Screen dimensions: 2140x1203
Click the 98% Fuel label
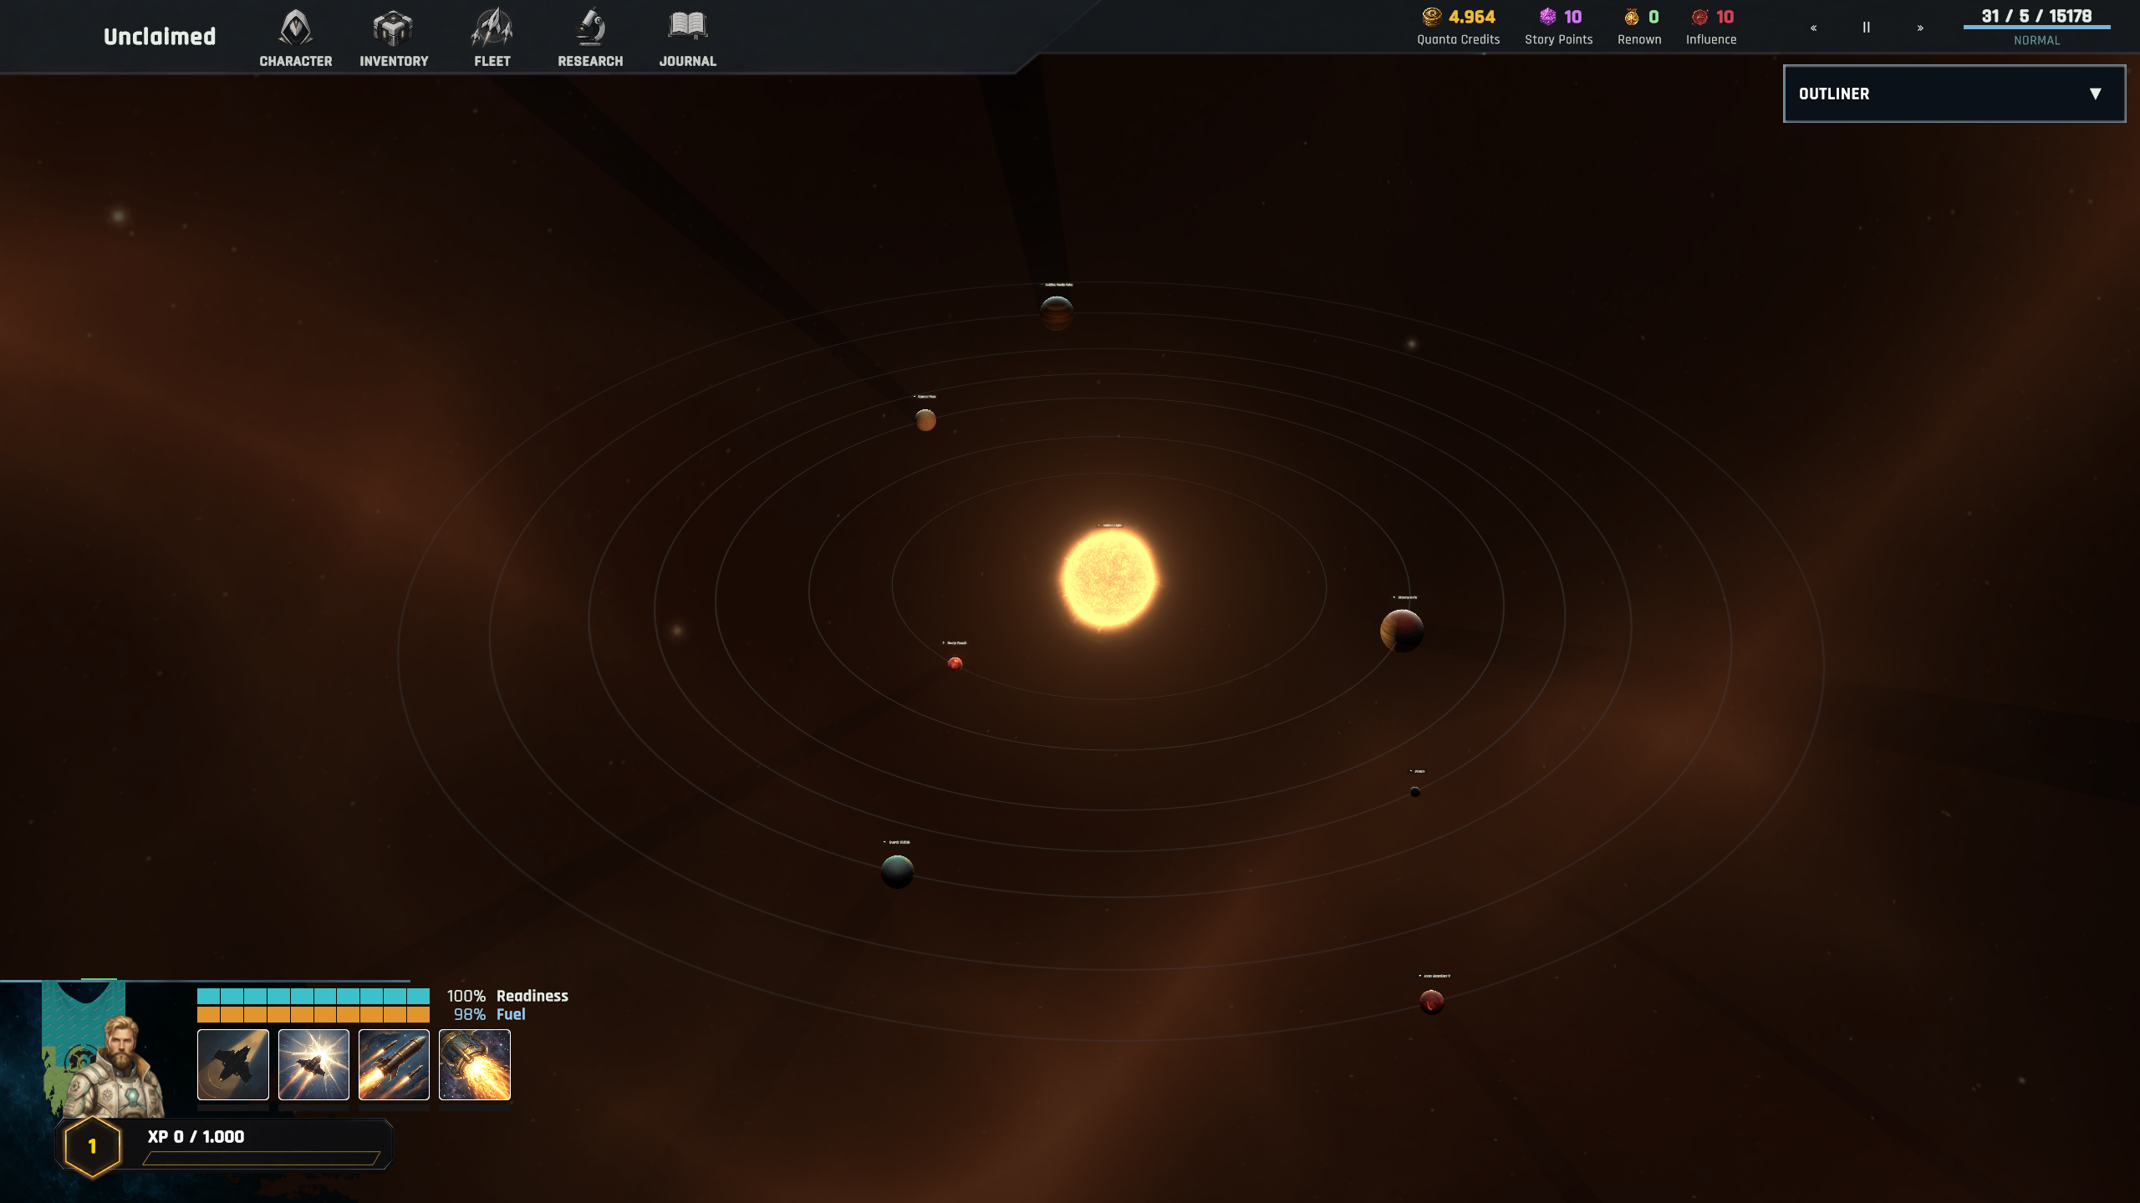(x=489, y=1014)
